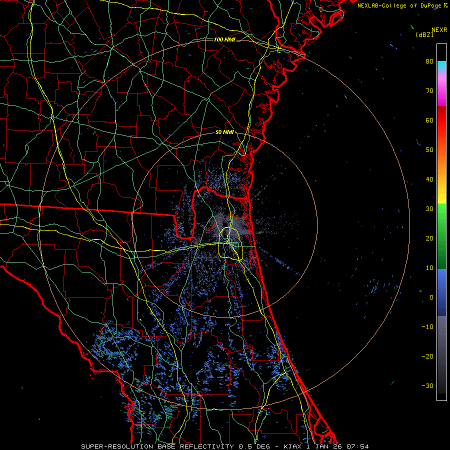This screenshot has width=450, height=450.
Task: Select the 20 value on the dBZ scale
Action: click(x=429, y=238)
